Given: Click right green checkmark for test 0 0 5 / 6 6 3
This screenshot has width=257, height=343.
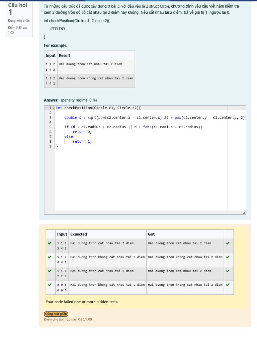Looking at the screenshot, I should tap(228, 285).
